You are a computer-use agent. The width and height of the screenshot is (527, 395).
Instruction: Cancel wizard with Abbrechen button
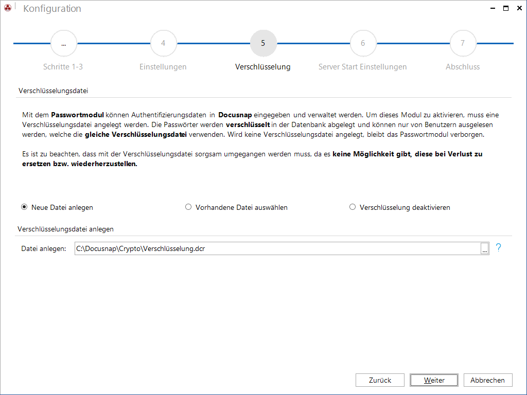488,380
